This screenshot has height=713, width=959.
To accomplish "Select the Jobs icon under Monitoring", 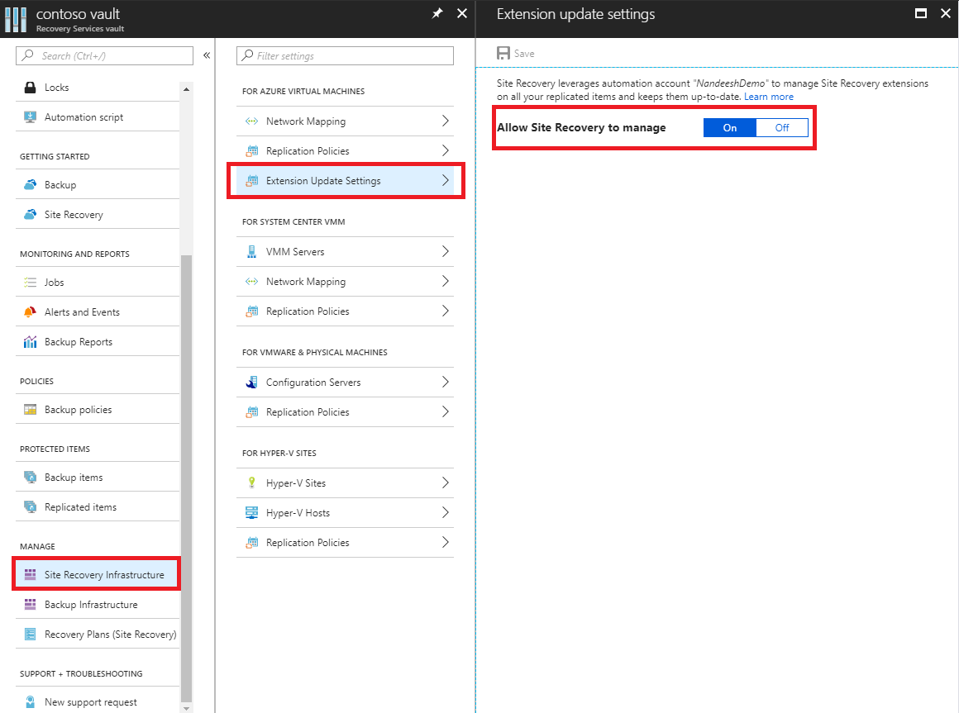I will 29,282.
